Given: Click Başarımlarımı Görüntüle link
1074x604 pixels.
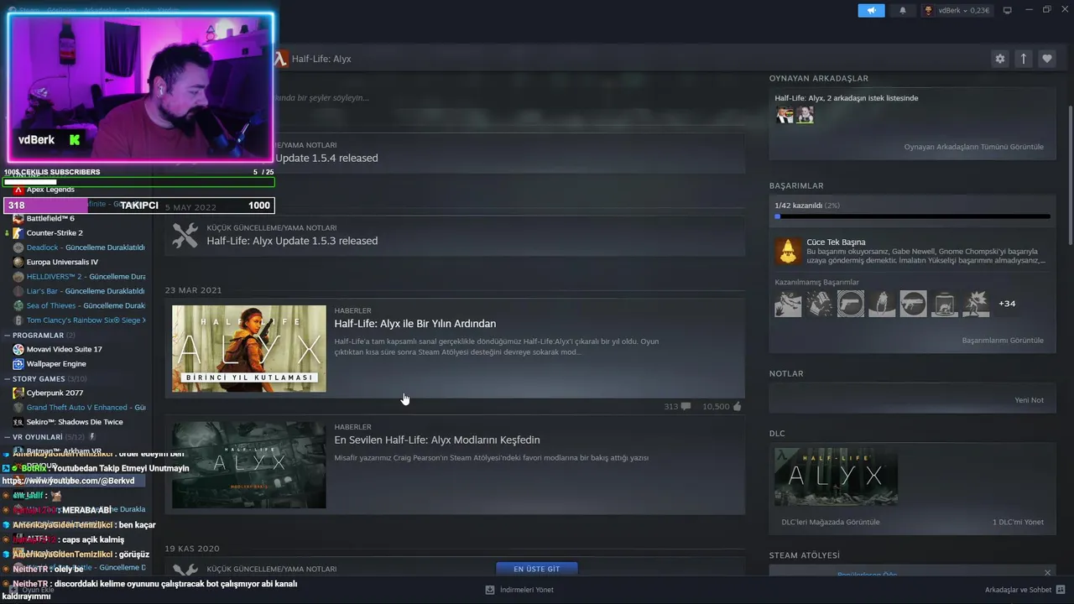Looking at the screenshot, I should click(x=1003, y=341).
